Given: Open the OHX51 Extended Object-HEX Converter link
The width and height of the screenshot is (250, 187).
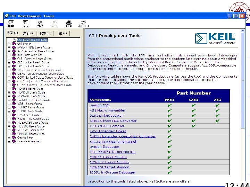Looking at the screenshot, I should tap(123, 136).
